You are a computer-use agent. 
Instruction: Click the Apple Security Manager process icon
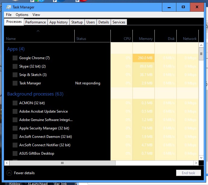15,128
